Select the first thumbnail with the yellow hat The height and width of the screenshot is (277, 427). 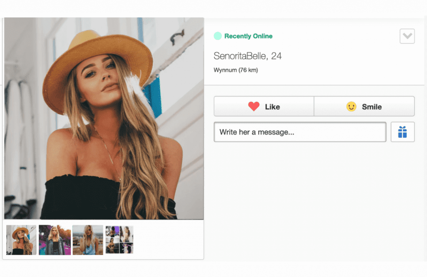tap(21, 240)
